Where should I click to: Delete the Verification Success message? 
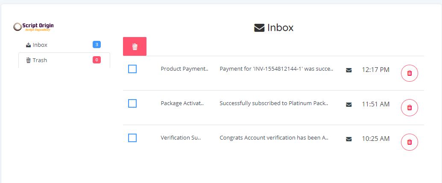(x=410, y=142)
